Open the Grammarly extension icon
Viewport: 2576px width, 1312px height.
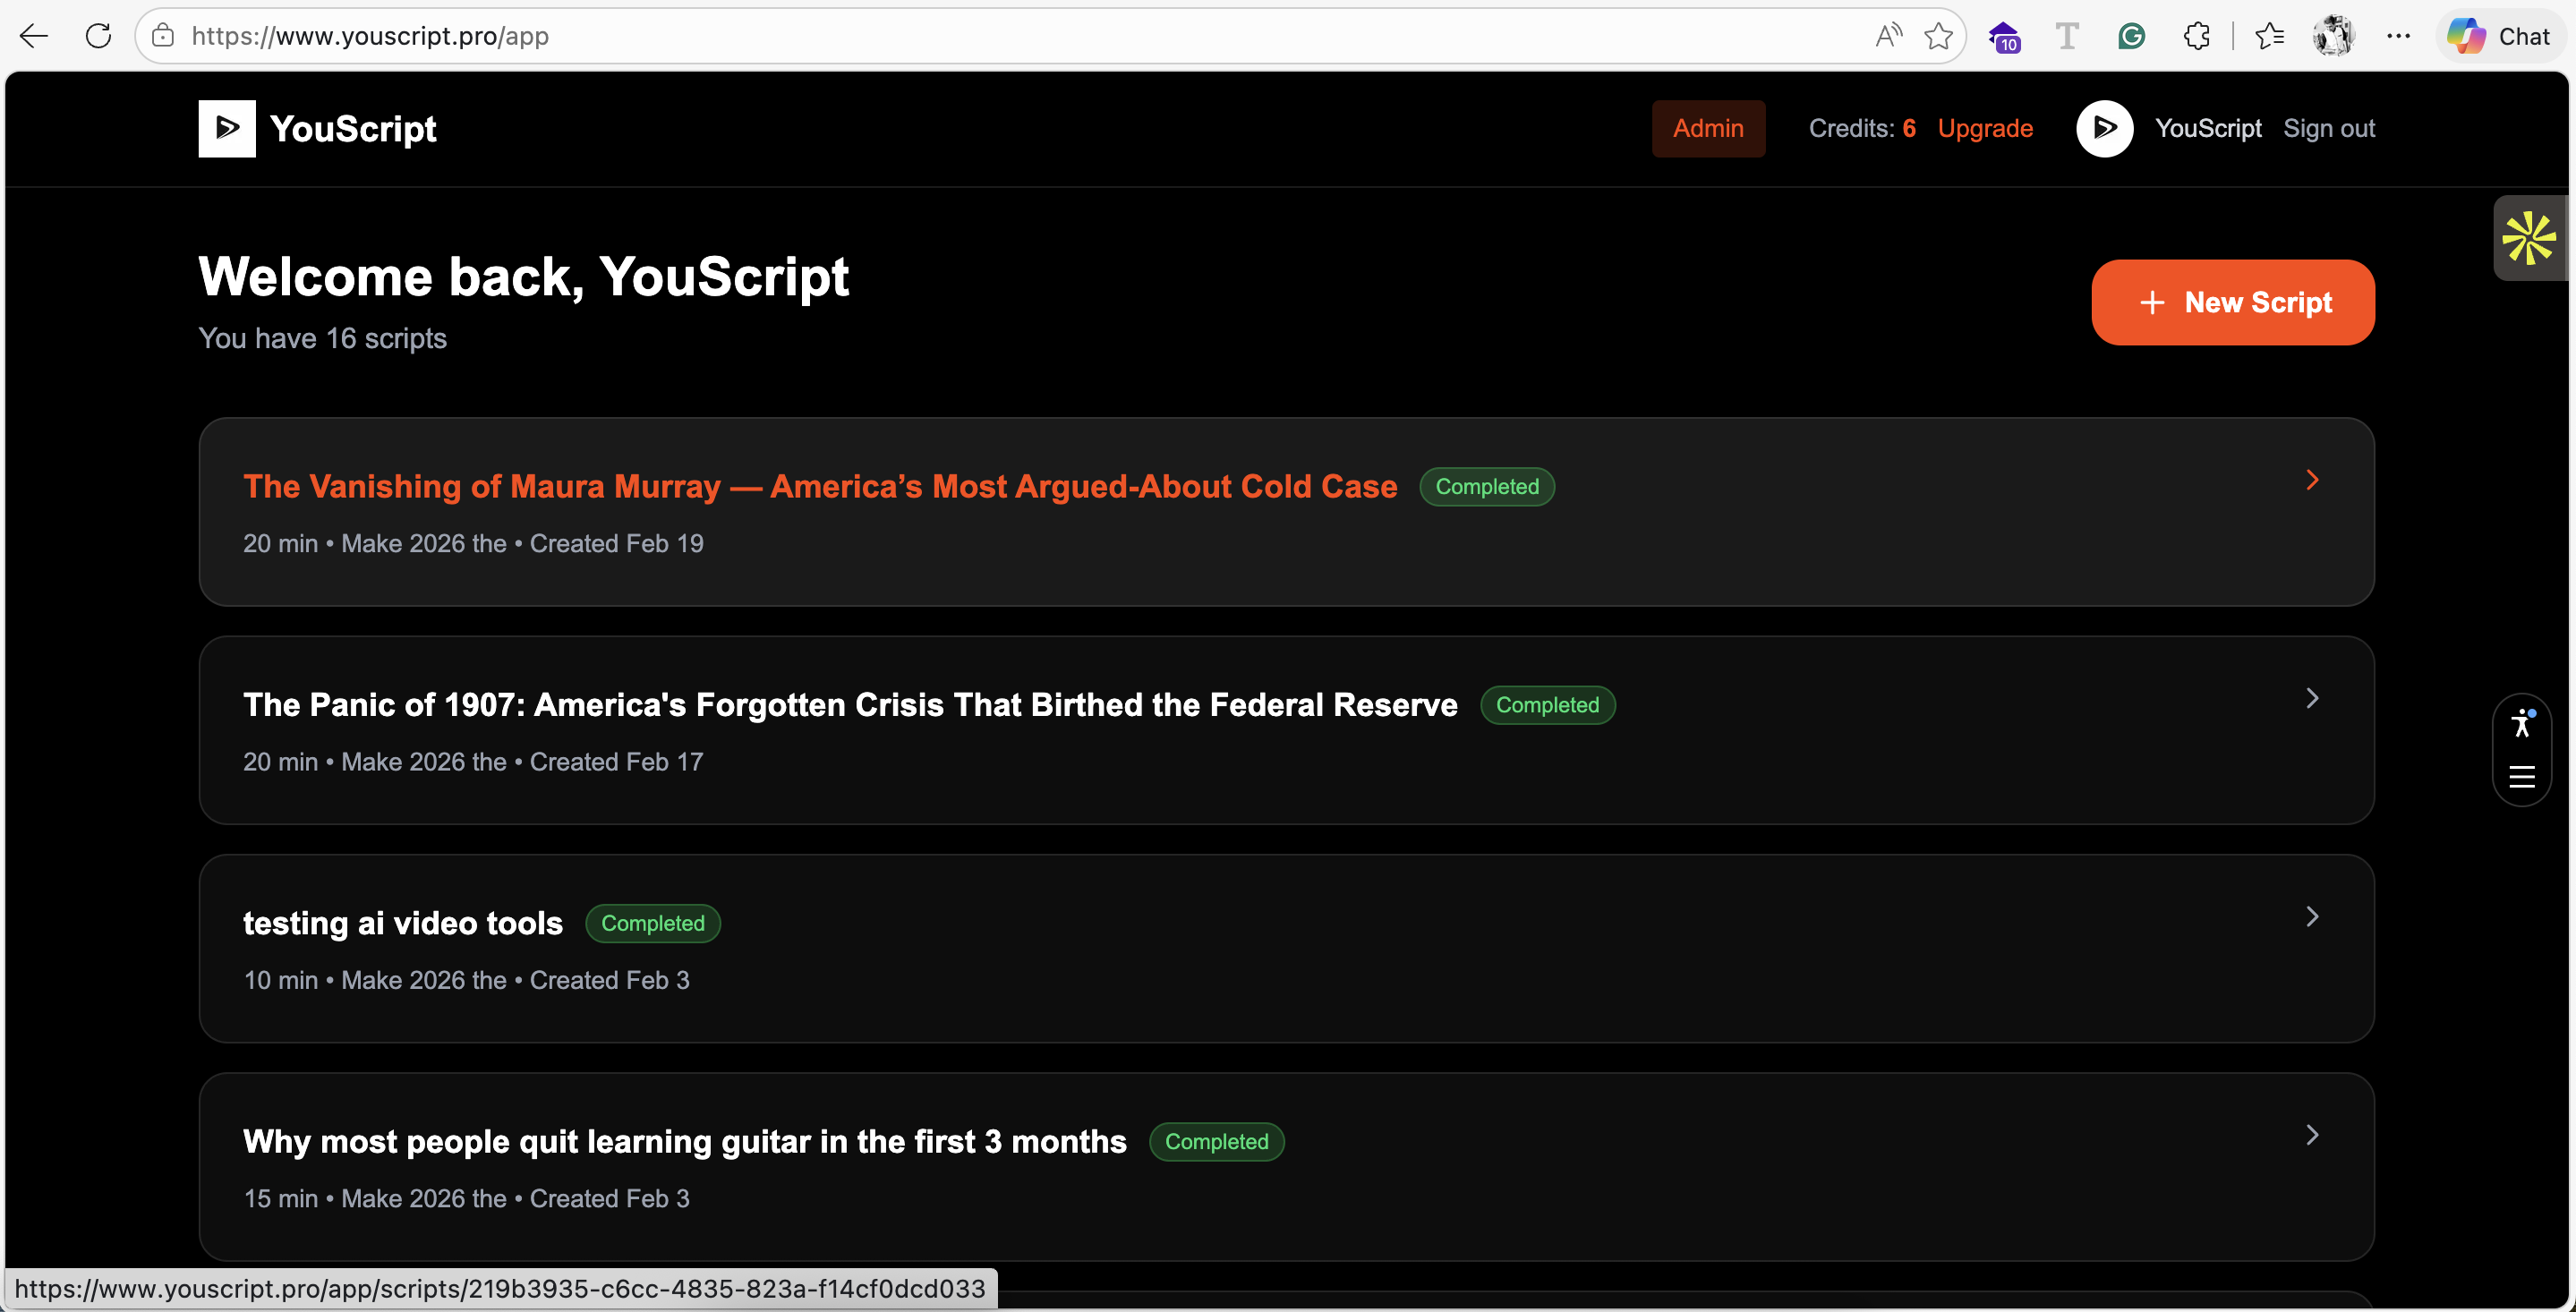[x=2131, y=36]
